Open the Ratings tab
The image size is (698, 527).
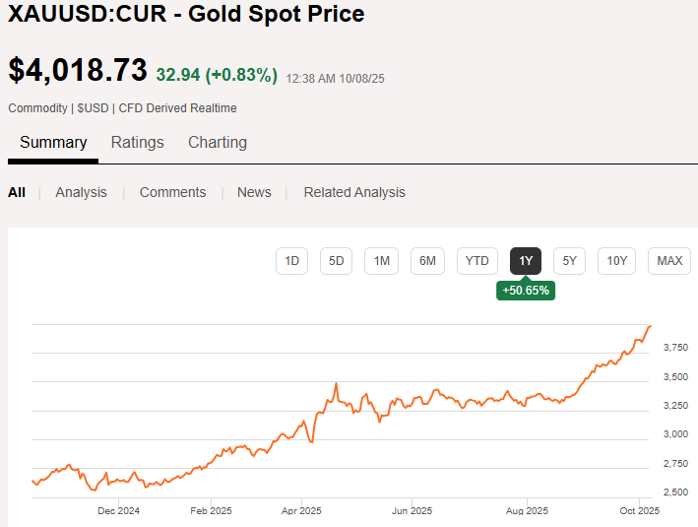pos(137,143)
